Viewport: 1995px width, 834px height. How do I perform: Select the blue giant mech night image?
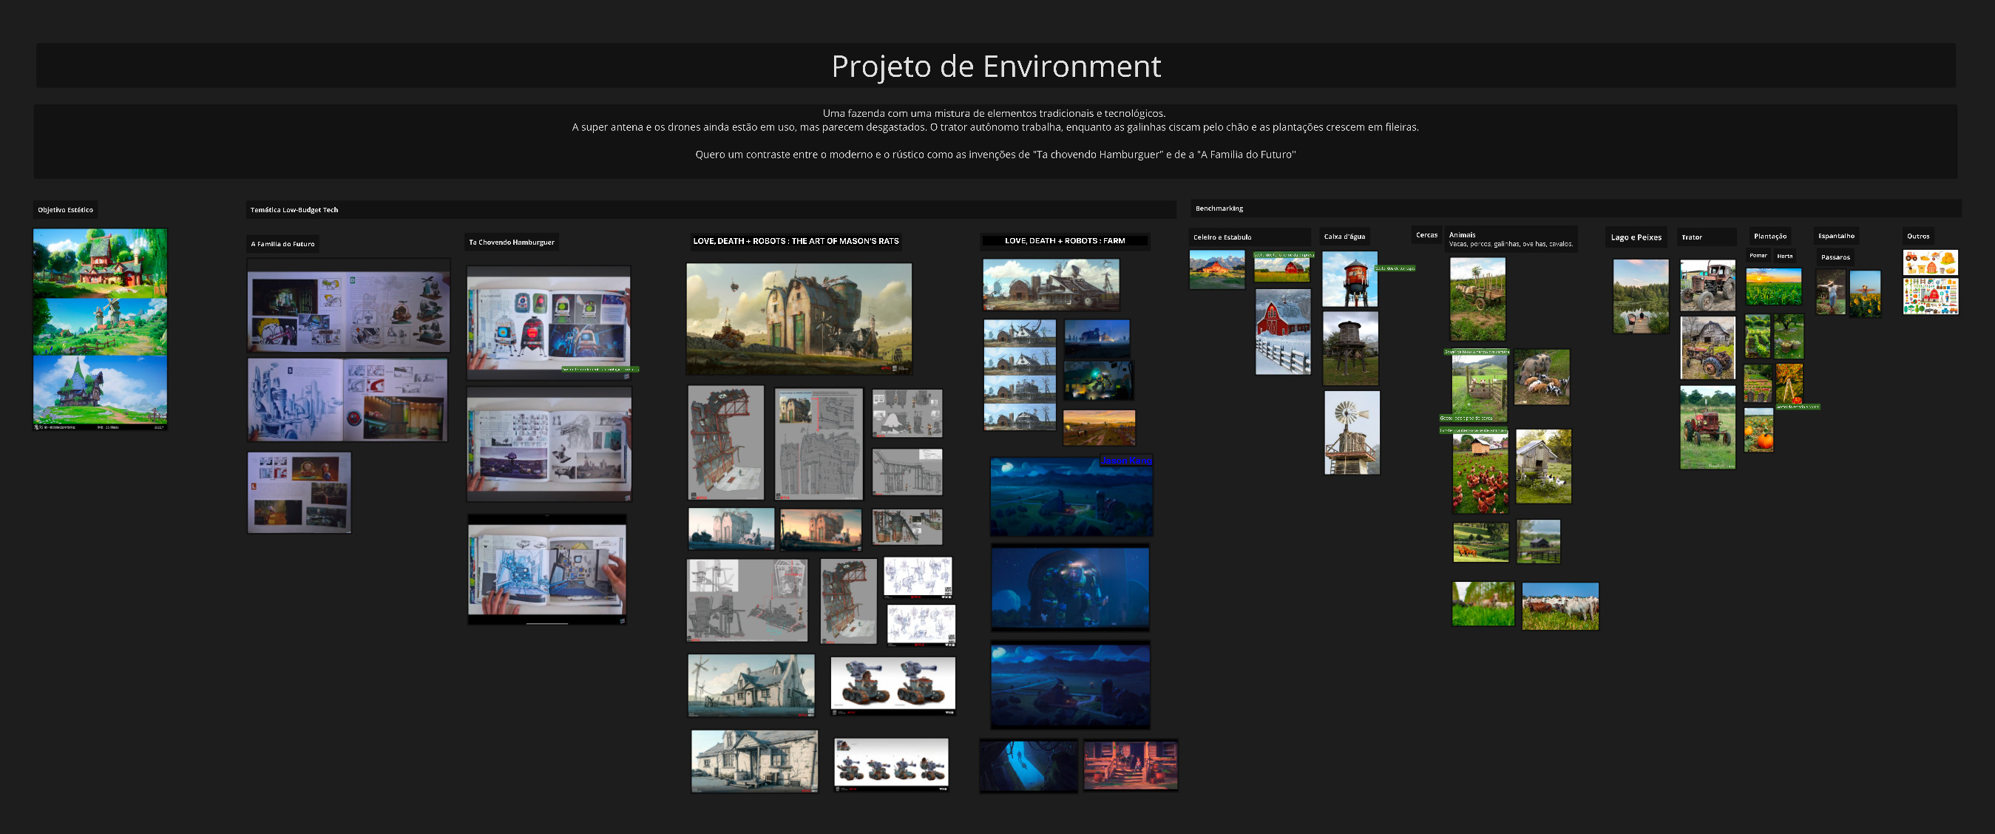[1070, 588]
